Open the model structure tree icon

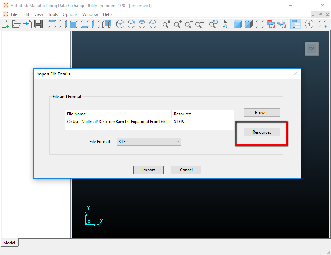tap(296, 24)
